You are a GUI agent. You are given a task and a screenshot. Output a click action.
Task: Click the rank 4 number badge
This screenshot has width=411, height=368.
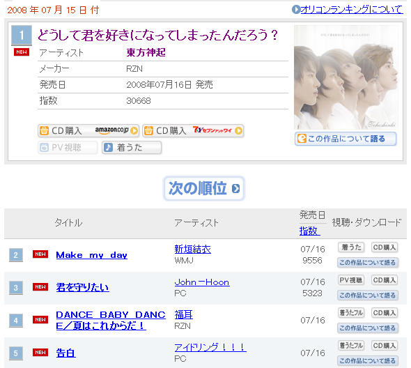[x=16, y=321]
